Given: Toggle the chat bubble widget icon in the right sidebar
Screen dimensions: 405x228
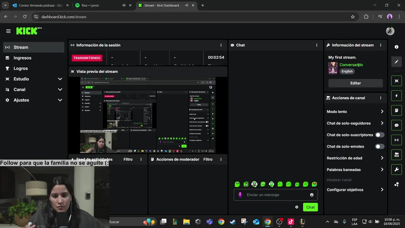Looking at the screenshot, I should (x=396, y=125).
